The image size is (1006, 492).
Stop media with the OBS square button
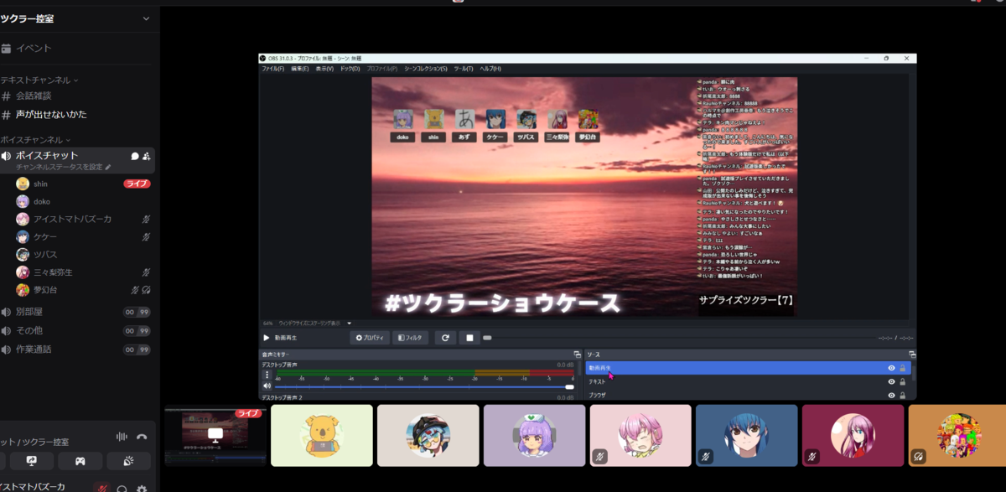(x=469, y=338)
